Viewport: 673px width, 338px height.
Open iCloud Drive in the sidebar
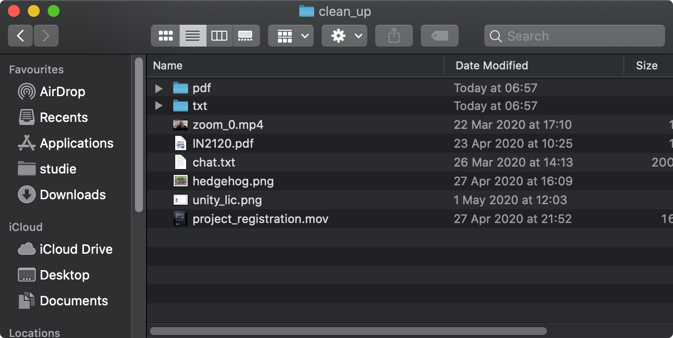pyautogui.click(x=65, y=249)
